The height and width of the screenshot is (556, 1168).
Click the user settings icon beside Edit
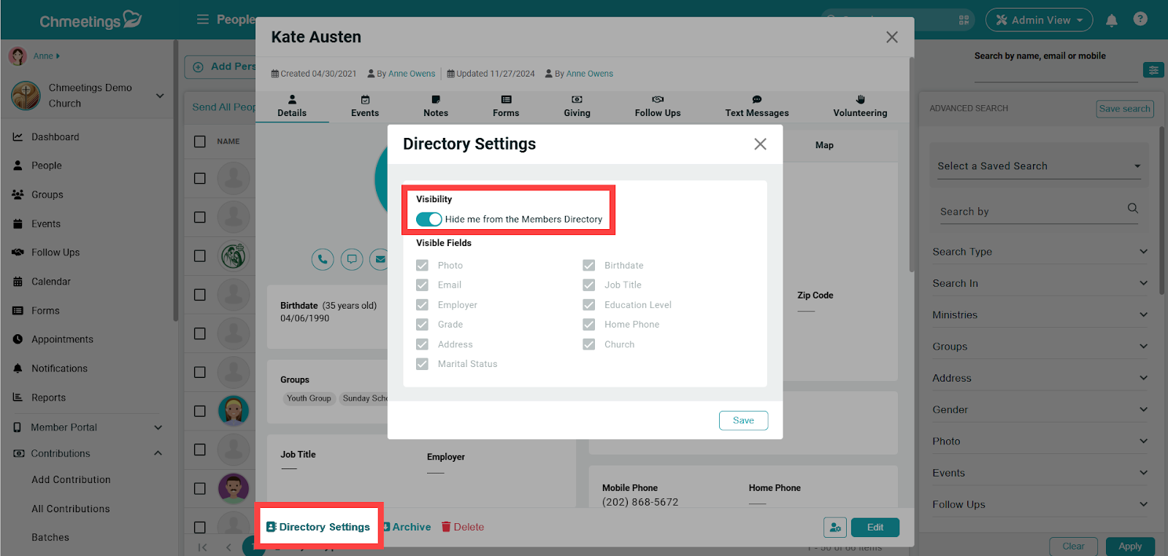point(835,527)
